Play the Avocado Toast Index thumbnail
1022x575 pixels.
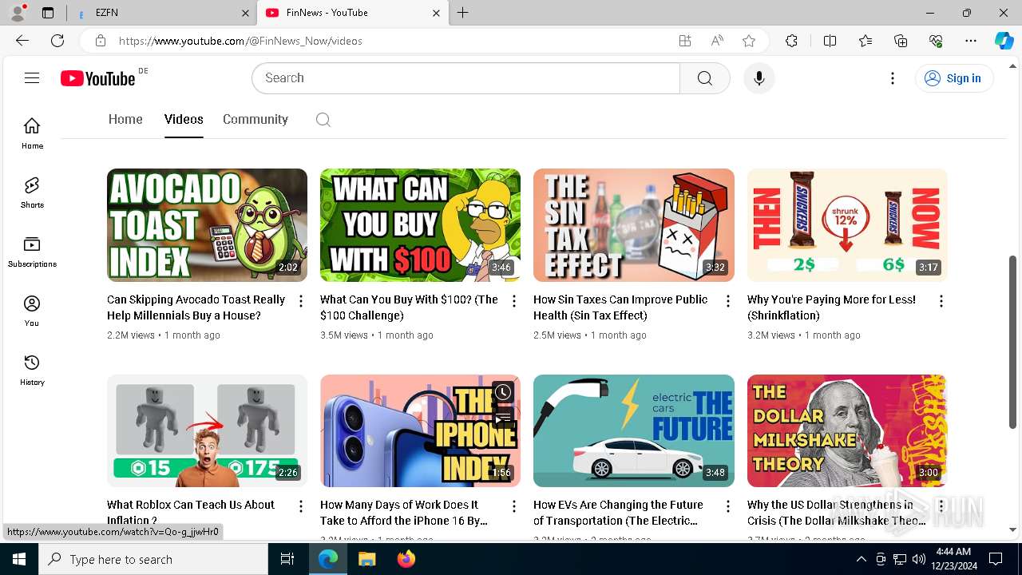tap(207, 225)
